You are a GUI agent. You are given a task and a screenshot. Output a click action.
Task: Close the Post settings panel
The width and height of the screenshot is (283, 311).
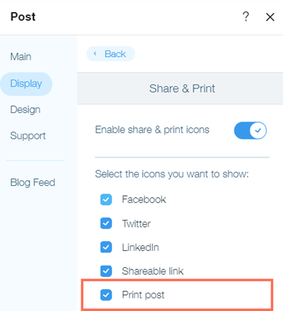(x=270, y=17)
